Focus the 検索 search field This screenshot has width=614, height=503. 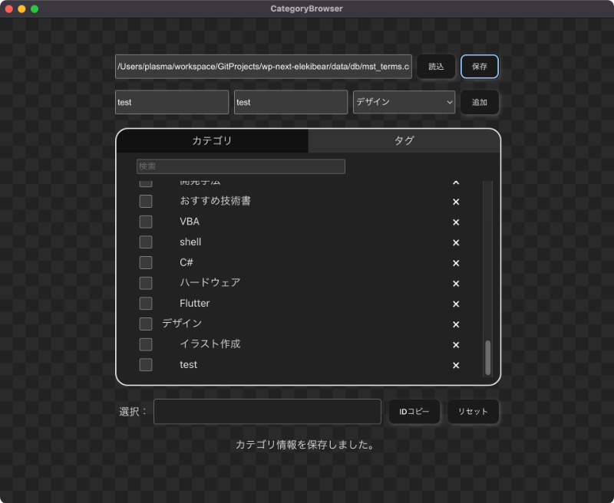pyautogui.click(x=240, y=166)
